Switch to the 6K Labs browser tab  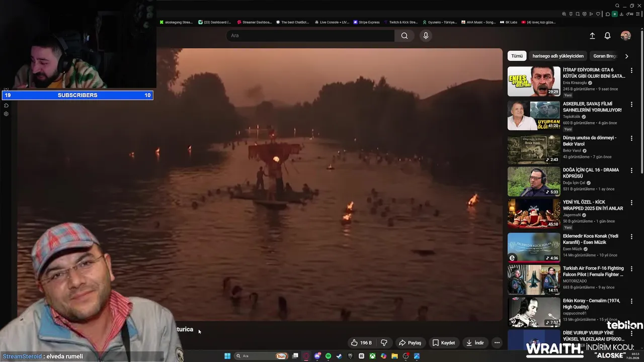coord(508,22)
